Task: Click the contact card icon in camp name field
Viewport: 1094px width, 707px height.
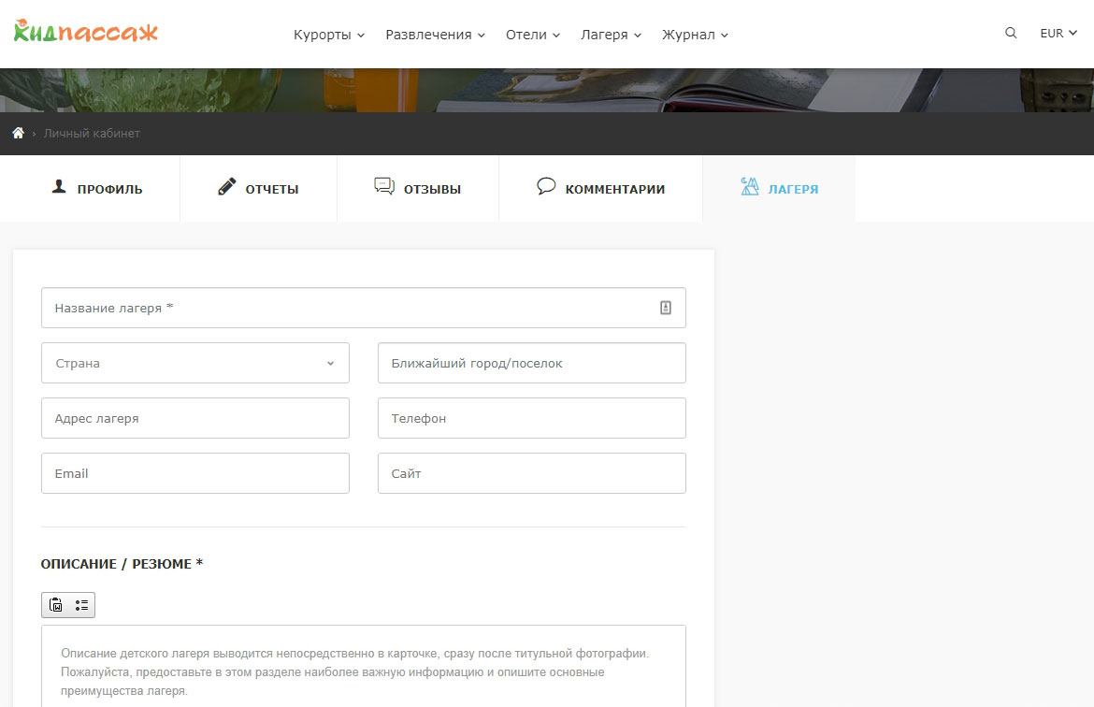Action: click(x=666, y=308)
